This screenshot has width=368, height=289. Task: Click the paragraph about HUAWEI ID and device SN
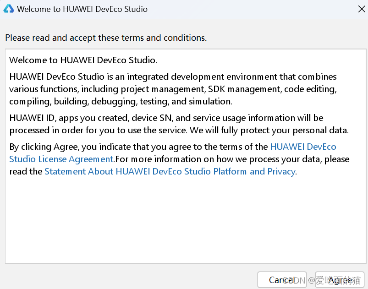[x=179, y=124]
